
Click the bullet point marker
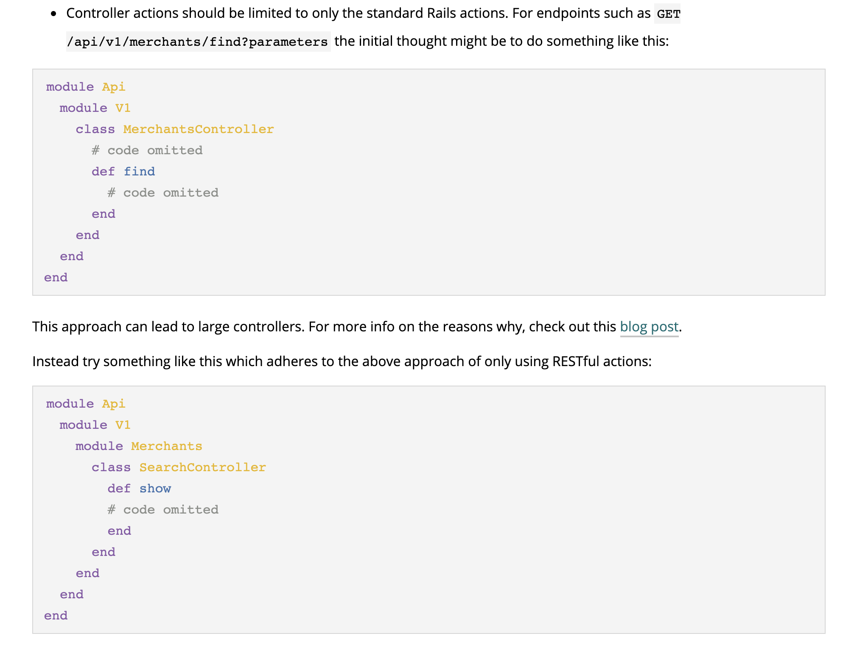coord(53,14)
